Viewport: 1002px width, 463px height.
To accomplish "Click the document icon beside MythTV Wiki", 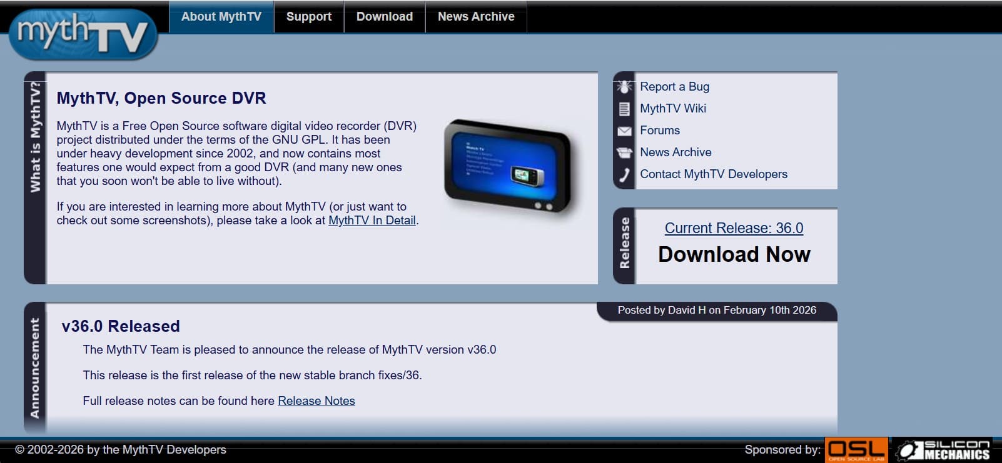I will click(624, 109).
